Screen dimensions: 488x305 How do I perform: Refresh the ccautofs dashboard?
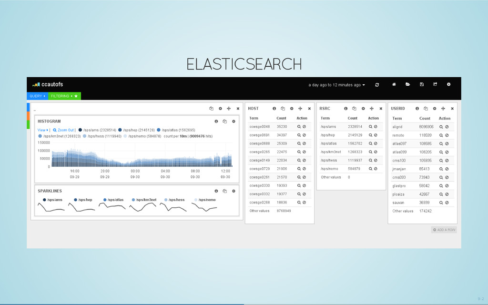[377, 85]
